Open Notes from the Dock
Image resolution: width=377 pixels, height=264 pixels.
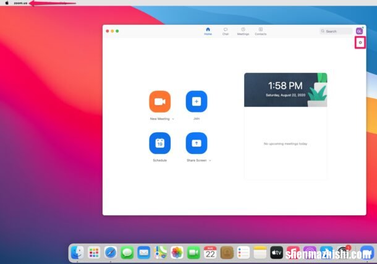260,253
